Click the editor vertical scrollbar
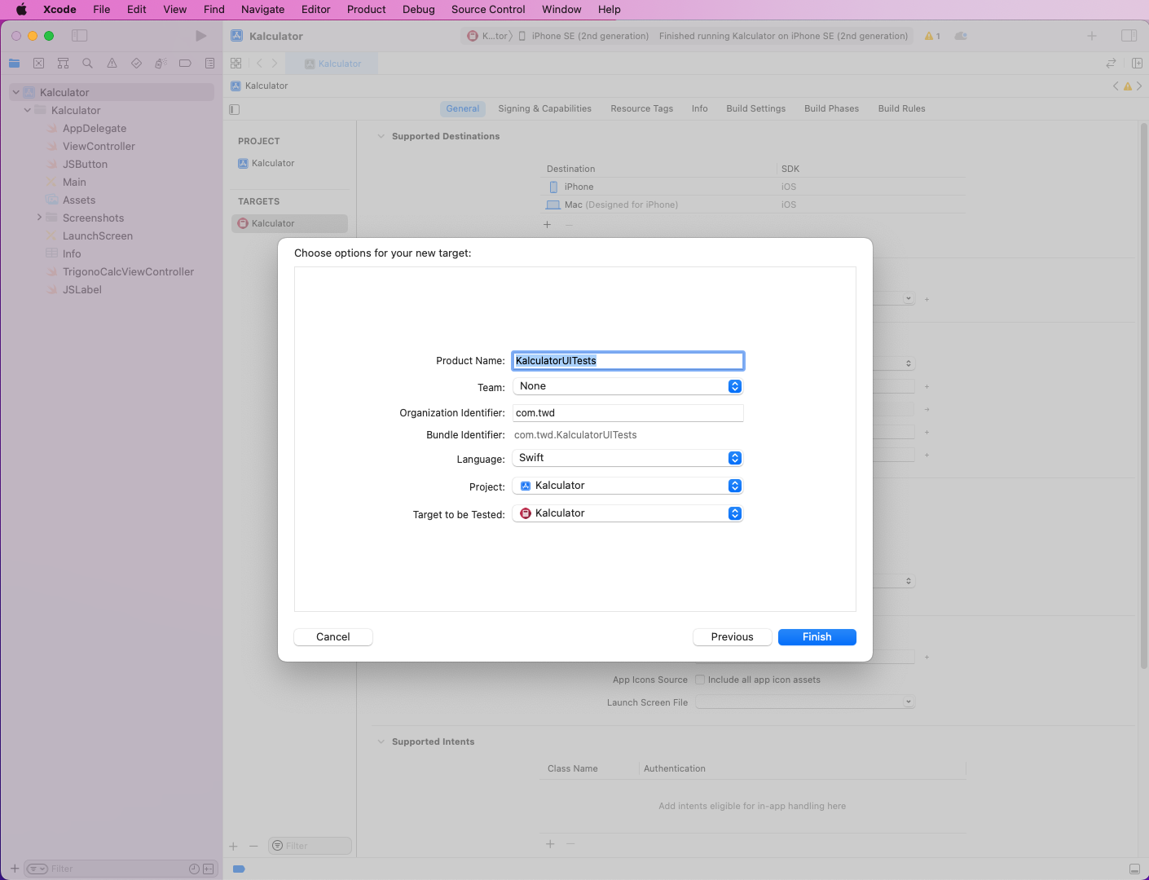Screen dimensions: 1149x880 [1143, 395]
